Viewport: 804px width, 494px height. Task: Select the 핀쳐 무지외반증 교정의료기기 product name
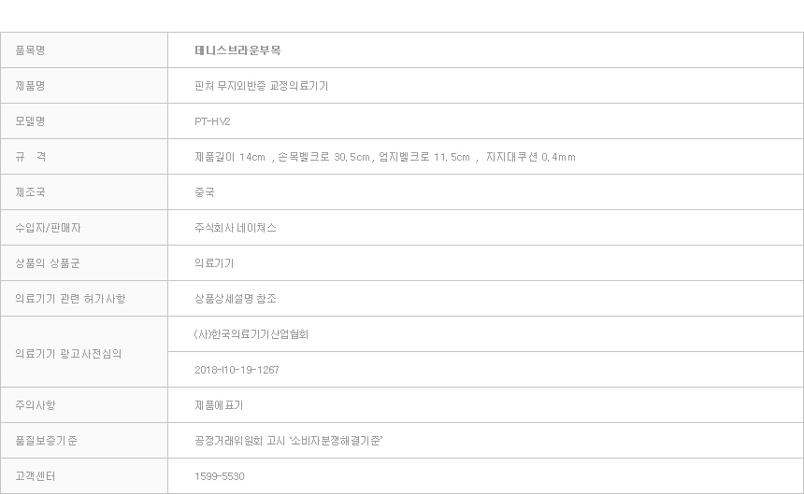(261, 86)
